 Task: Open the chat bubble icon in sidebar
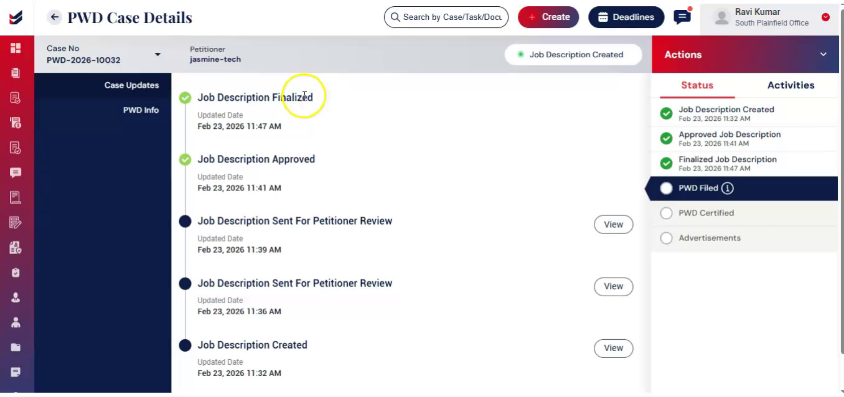(15, 173)
